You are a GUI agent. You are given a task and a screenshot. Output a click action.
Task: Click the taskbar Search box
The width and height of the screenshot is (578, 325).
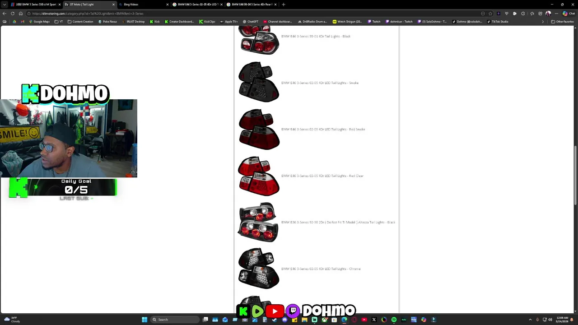(x=175, y=320)
